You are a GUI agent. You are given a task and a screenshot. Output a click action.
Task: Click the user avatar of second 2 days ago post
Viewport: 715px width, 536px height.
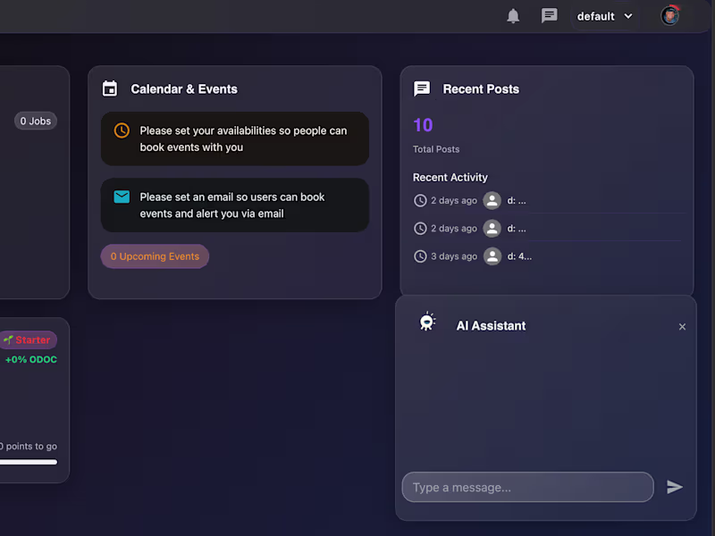click(x=492, y=229)
